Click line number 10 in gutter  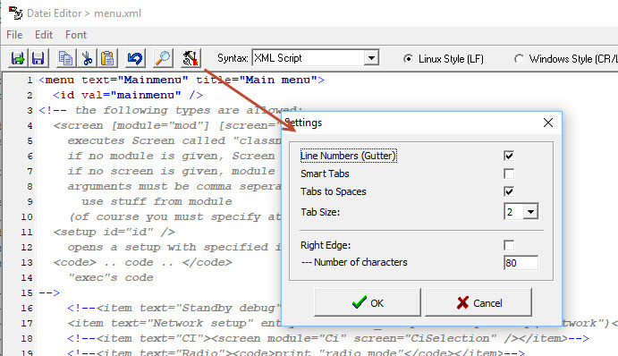tap(27, 216)
